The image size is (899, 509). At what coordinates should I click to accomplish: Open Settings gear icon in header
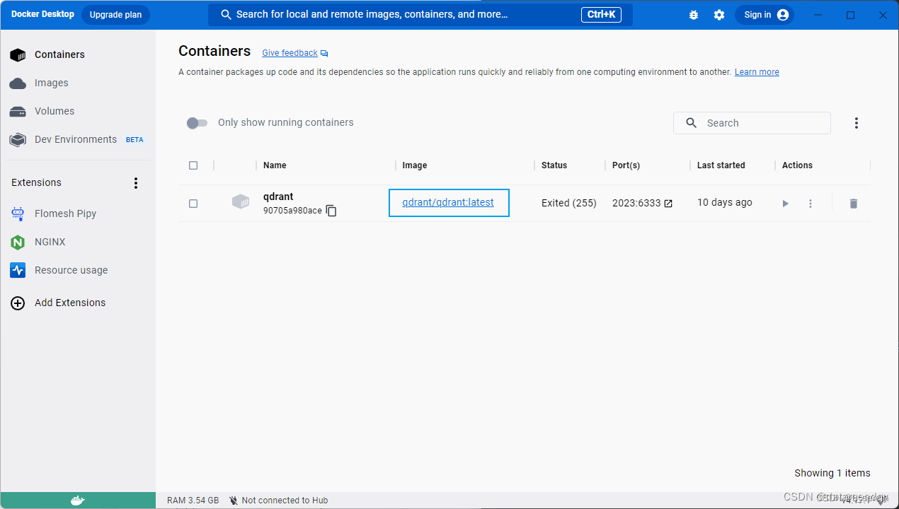point(719,15)
